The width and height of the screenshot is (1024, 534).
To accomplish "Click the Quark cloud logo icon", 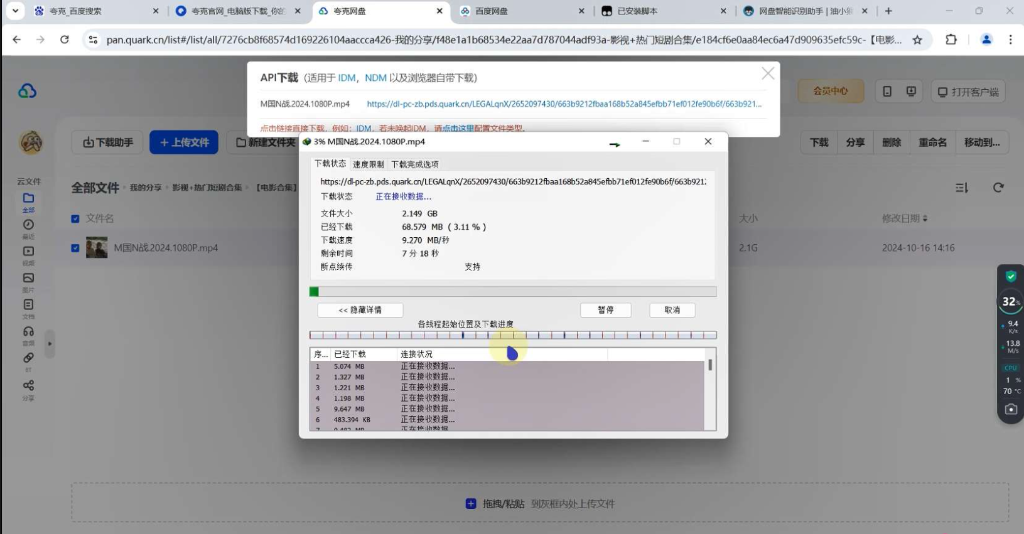I will (x=27, y=92).
